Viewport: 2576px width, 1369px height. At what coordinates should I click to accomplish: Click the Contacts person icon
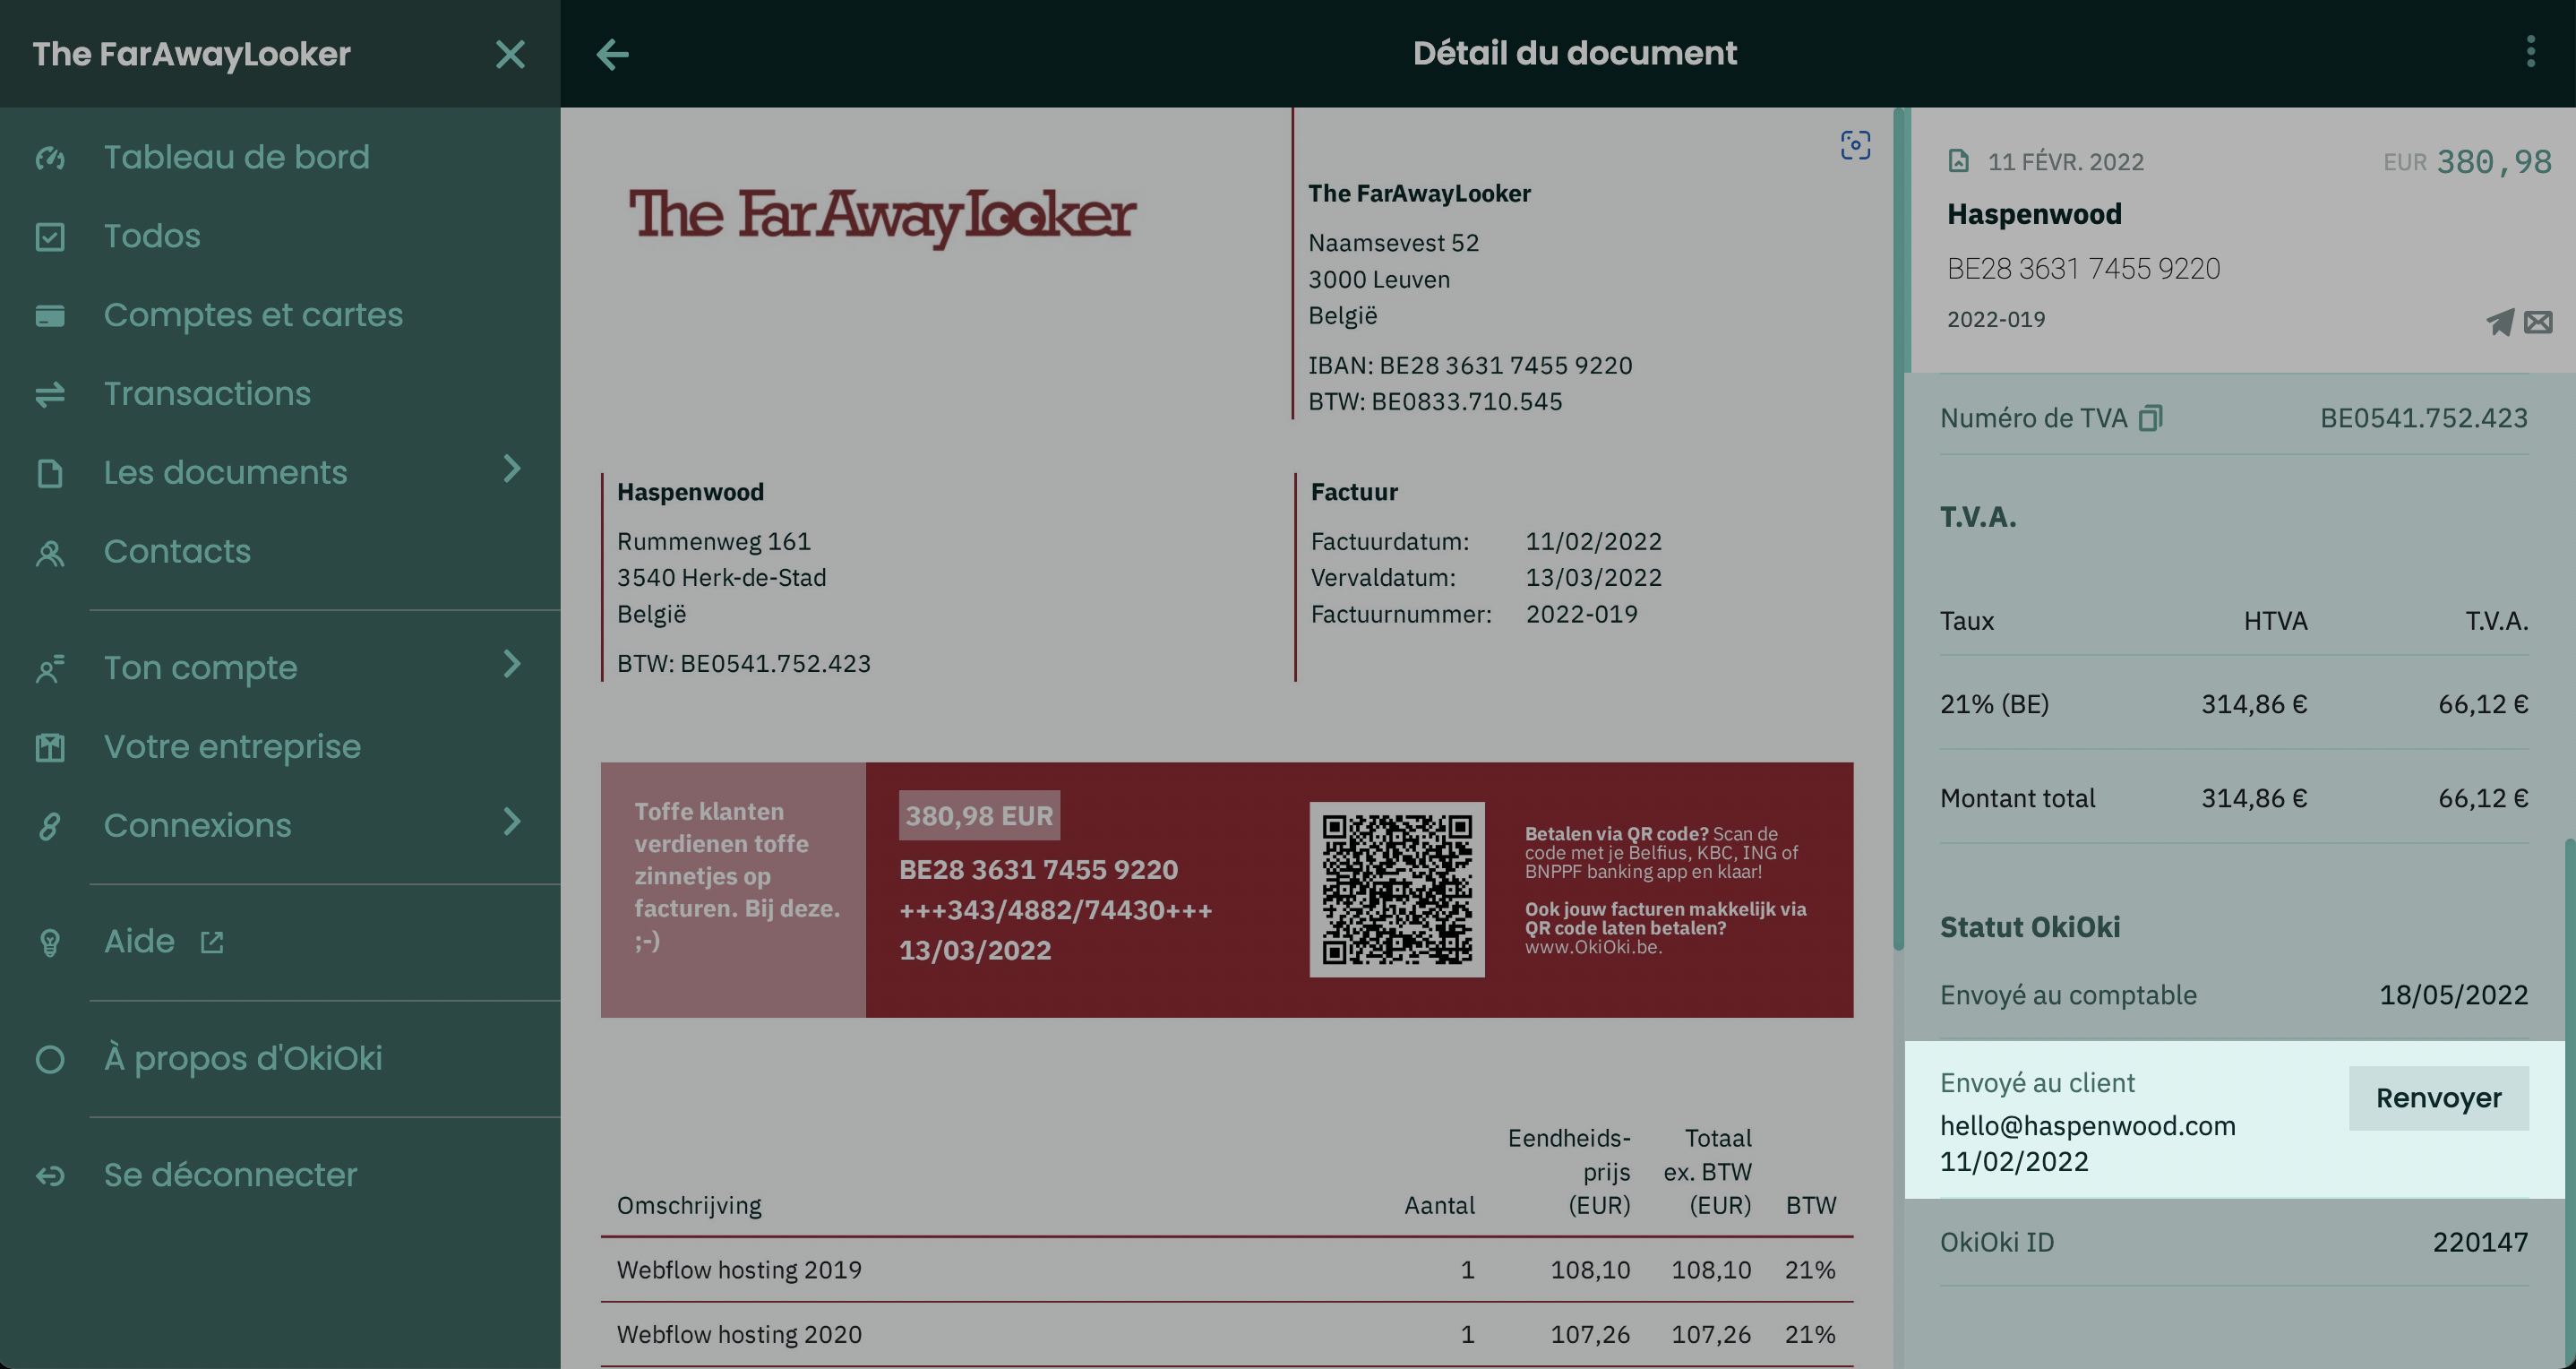50,552
